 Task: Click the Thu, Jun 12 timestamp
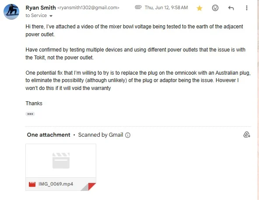click(166, 7)
